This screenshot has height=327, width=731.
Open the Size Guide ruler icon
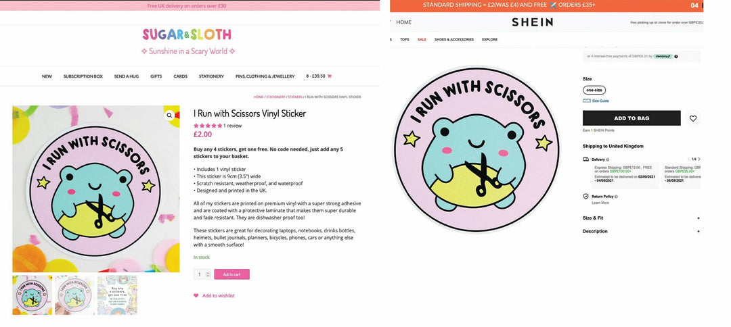click(x=586, y=101)
